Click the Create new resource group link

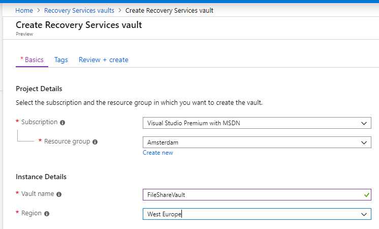[x=157, y=153]
